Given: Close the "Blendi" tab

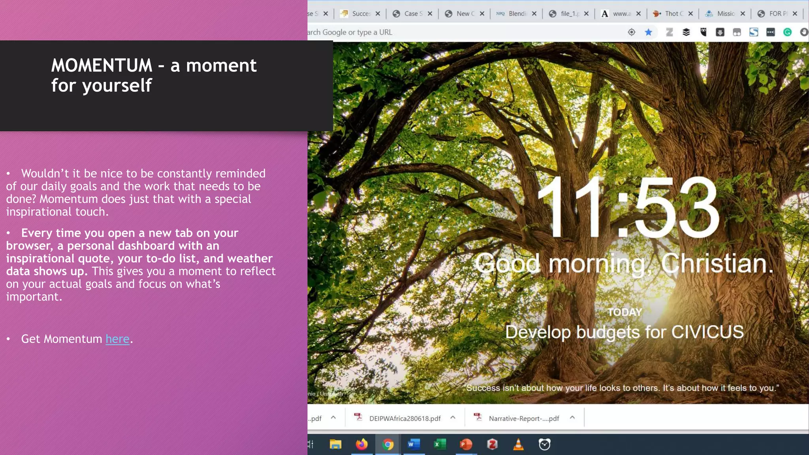Looking at the screenshot, I should 534,13.
